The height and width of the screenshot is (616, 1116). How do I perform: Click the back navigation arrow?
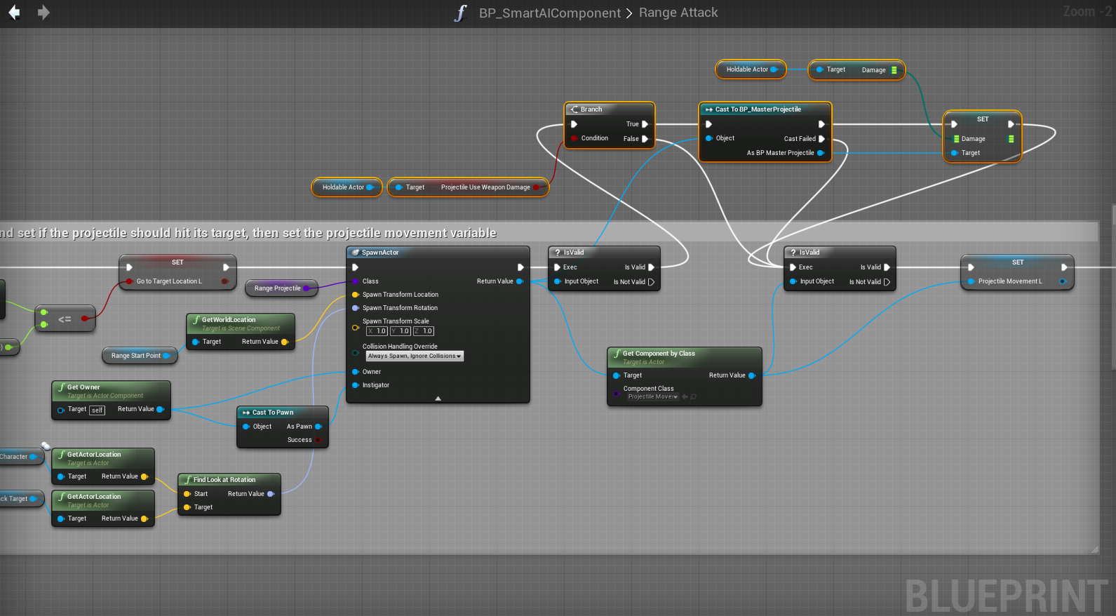coord(14,13)
